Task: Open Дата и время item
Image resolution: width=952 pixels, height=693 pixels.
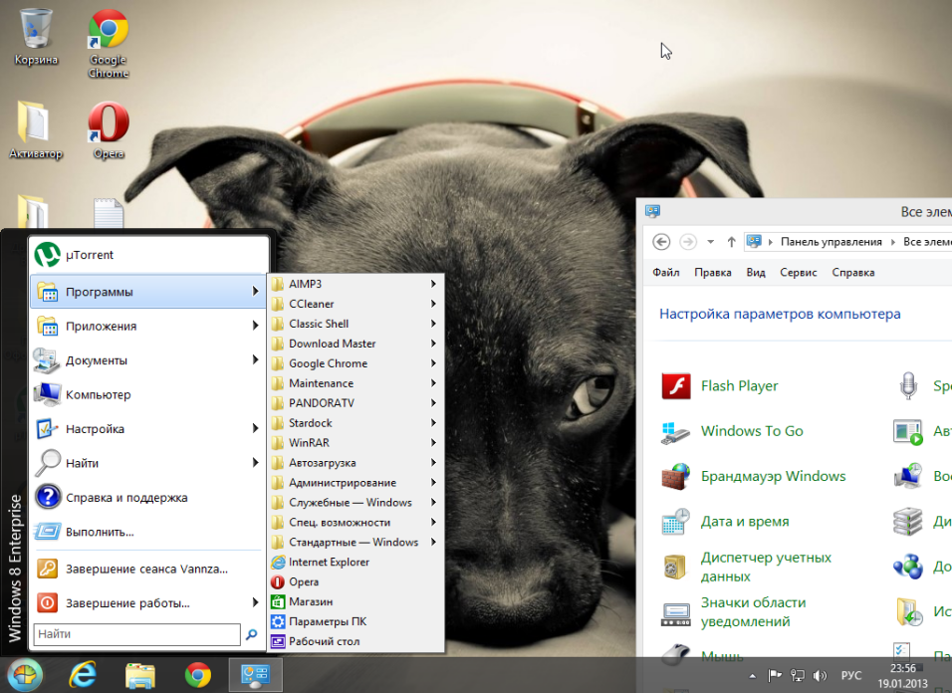Action: coord(726,522)
